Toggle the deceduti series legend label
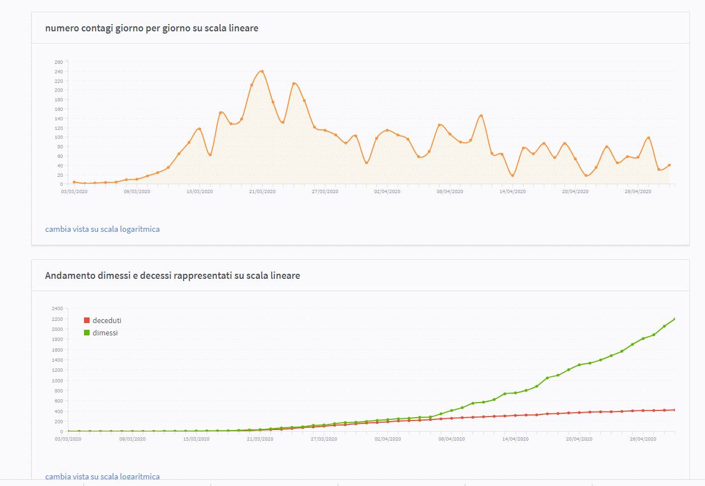The width and height of the screenshot is (705, 486). 107,320
